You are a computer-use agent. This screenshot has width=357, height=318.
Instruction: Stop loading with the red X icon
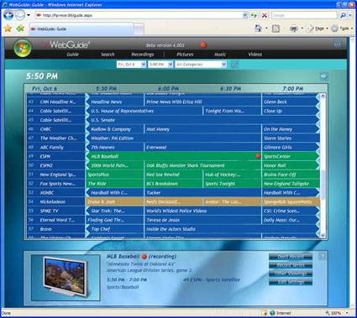tap(264, 15)
